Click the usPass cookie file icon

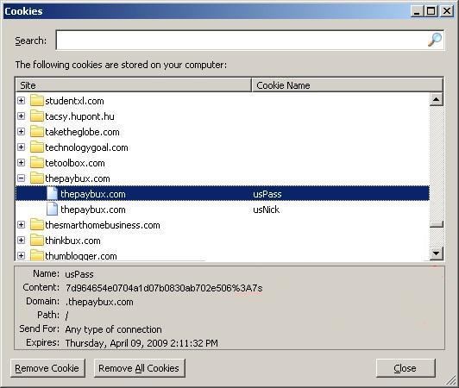pyautogui.click(x=53, y=194)
